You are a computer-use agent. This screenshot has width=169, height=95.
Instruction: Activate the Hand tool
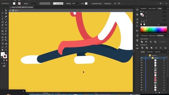click(2, 50)
